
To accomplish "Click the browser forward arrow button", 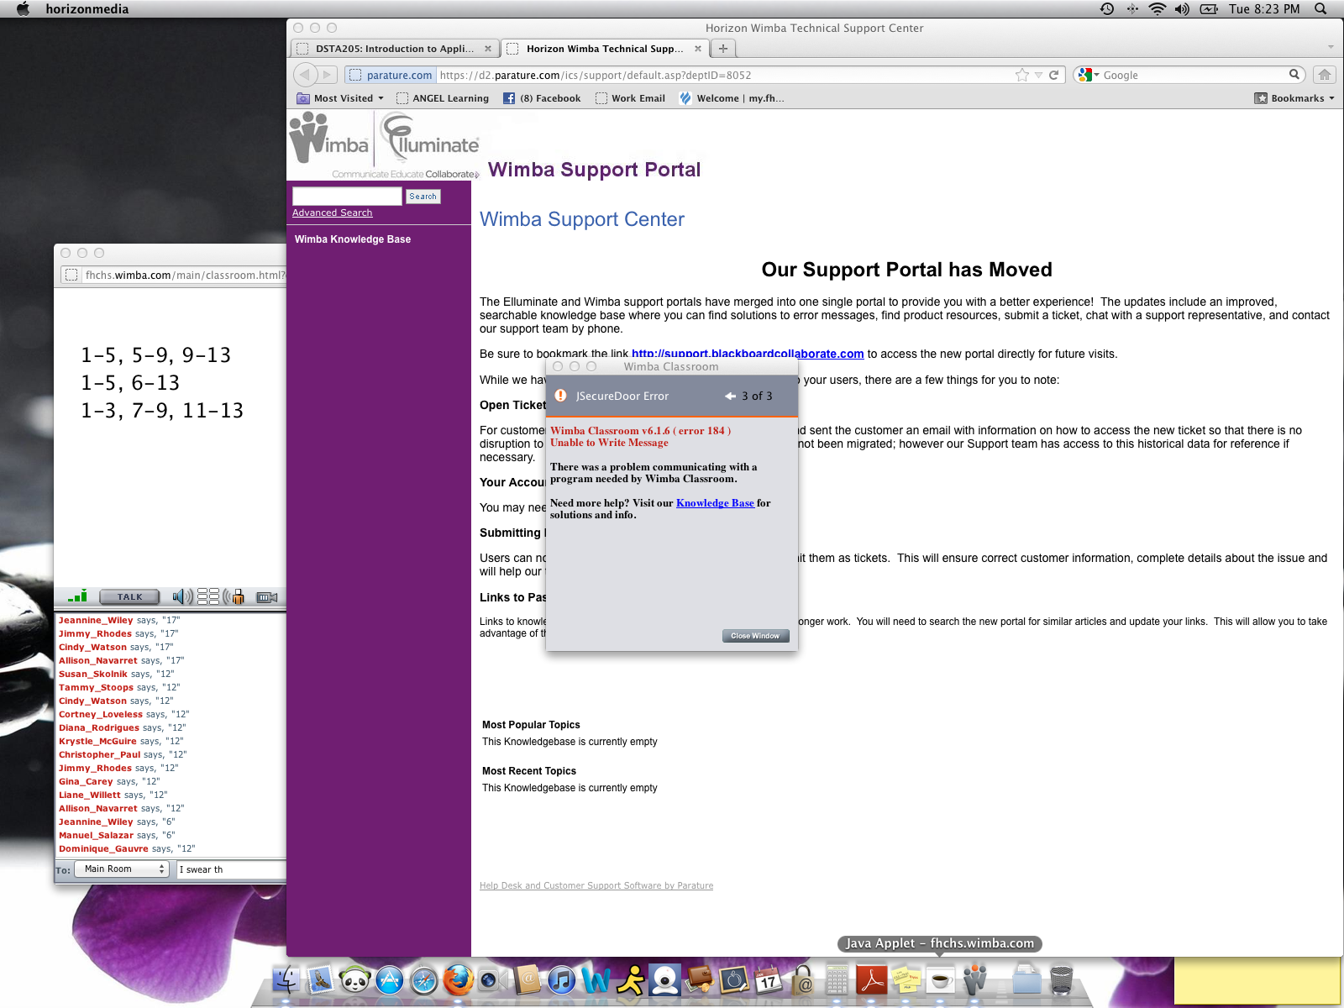I will click(328, 75).
